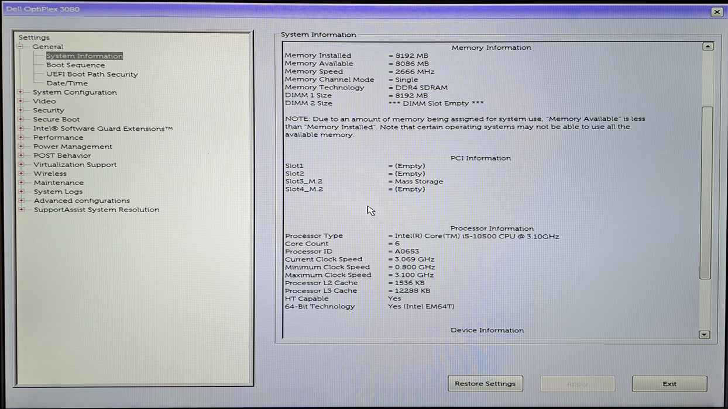
Task: Click the DIMM Slot Empty text
Action: click(x=436, y=103)
